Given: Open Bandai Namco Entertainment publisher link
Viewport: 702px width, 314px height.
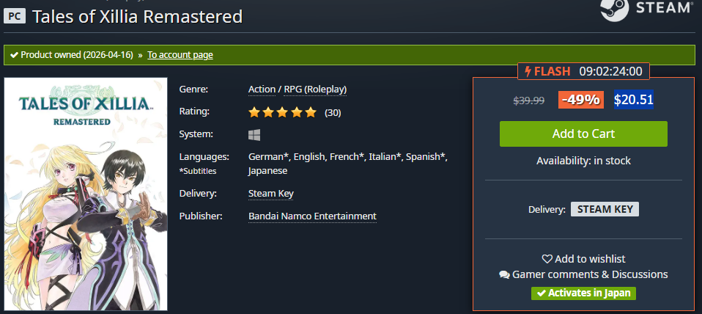Looking at the screenshot, I should 312,216.
